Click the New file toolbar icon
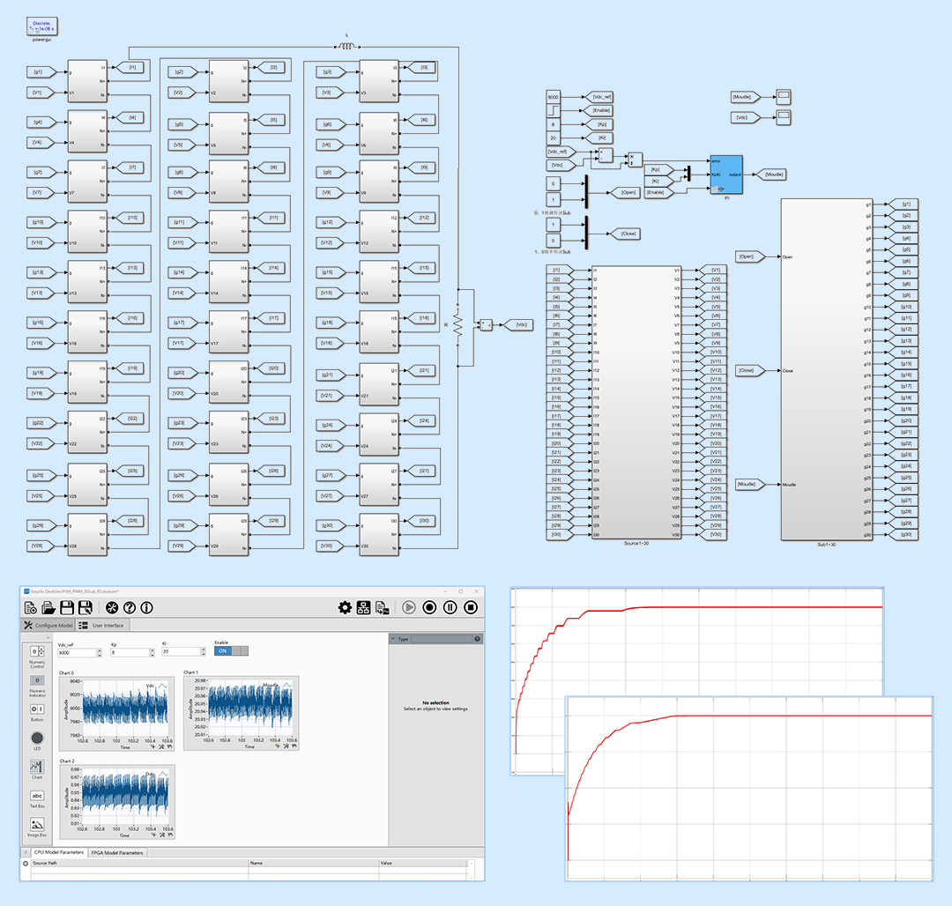 pos(31,607)
